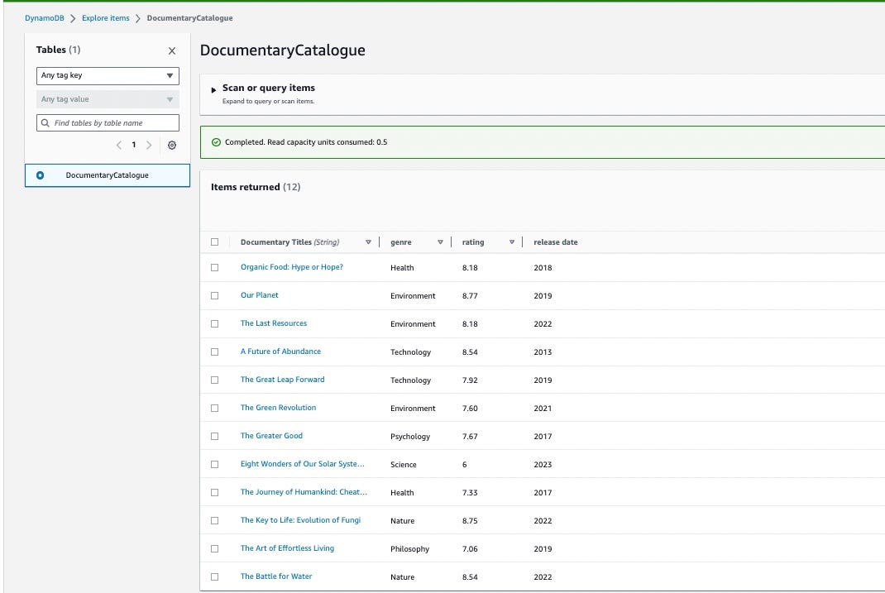Select page 1 in the tables pagination
The image size is (885, 593).
pos(134,145)
